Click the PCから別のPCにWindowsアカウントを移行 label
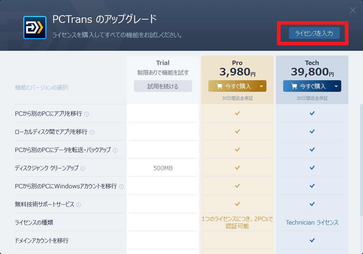 [66, 186]
